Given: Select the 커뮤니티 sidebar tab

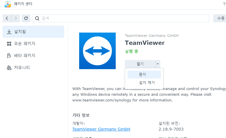Looking at the screenshot, I should click(33, 68).
